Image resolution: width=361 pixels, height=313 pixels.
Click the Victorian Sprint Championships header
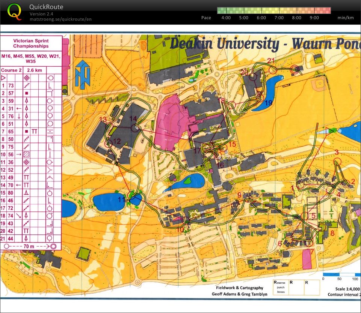click(31, 43)
